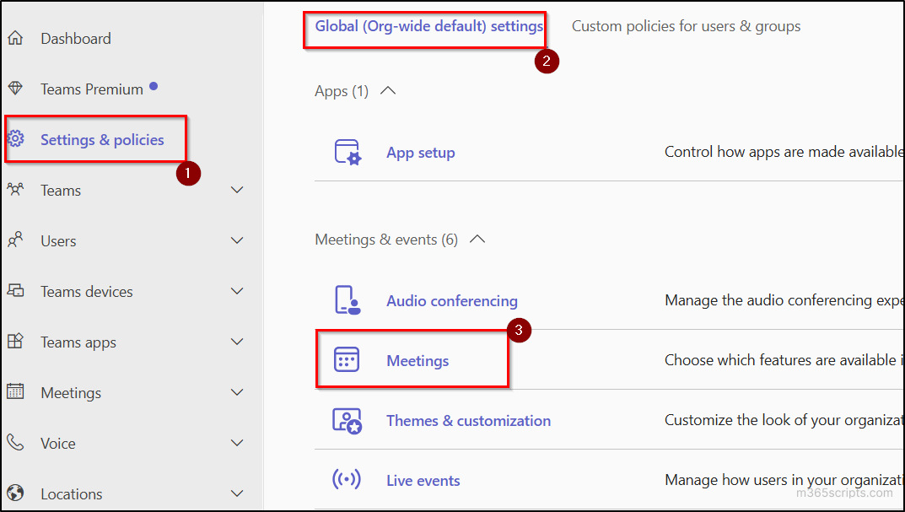Select the Teams Premium diamond icon
905x512 pixels.
pos(16,88)
